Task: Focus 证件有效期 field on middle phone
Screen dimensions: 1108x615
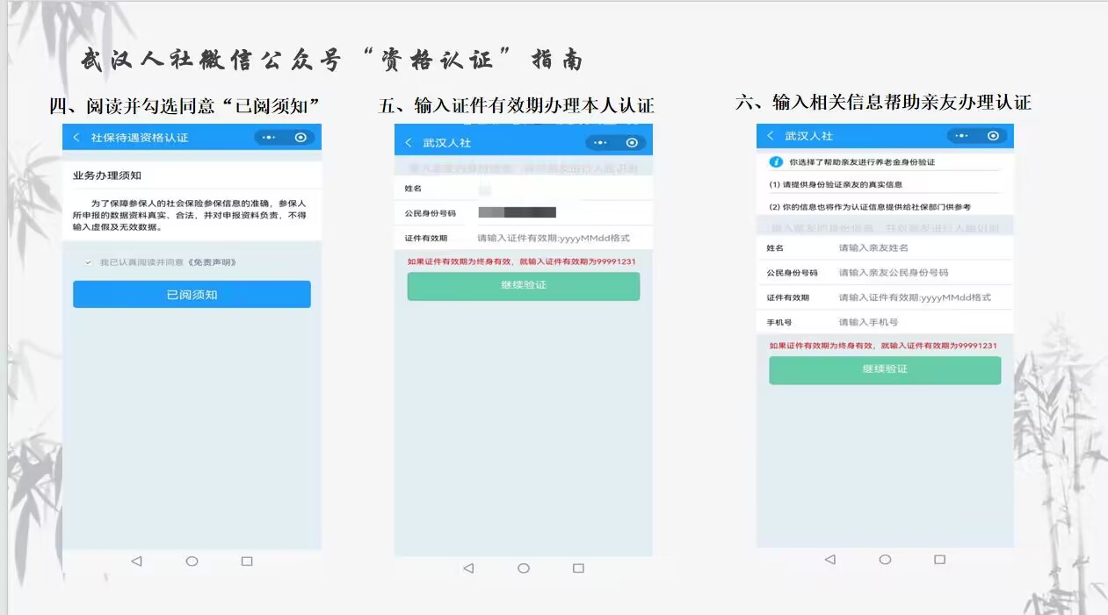Action: (523, 238)
